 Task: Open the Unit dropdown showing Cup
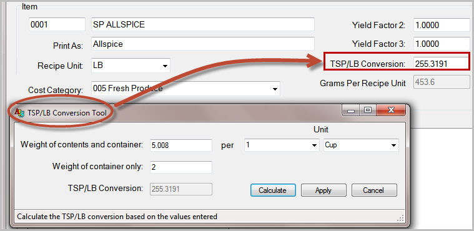[x=361, y=145]
